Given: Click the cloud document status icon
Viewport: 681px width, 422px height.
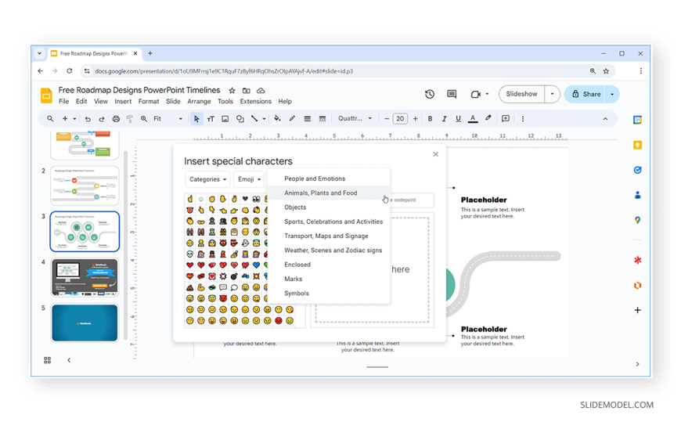Looking at the screenshot, I should [x=261, y=90].
